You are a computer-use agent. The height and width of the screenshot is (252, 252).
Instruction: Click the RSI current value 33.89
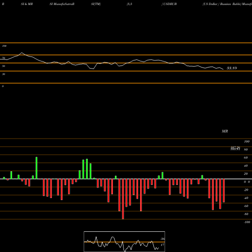[232, 68]
